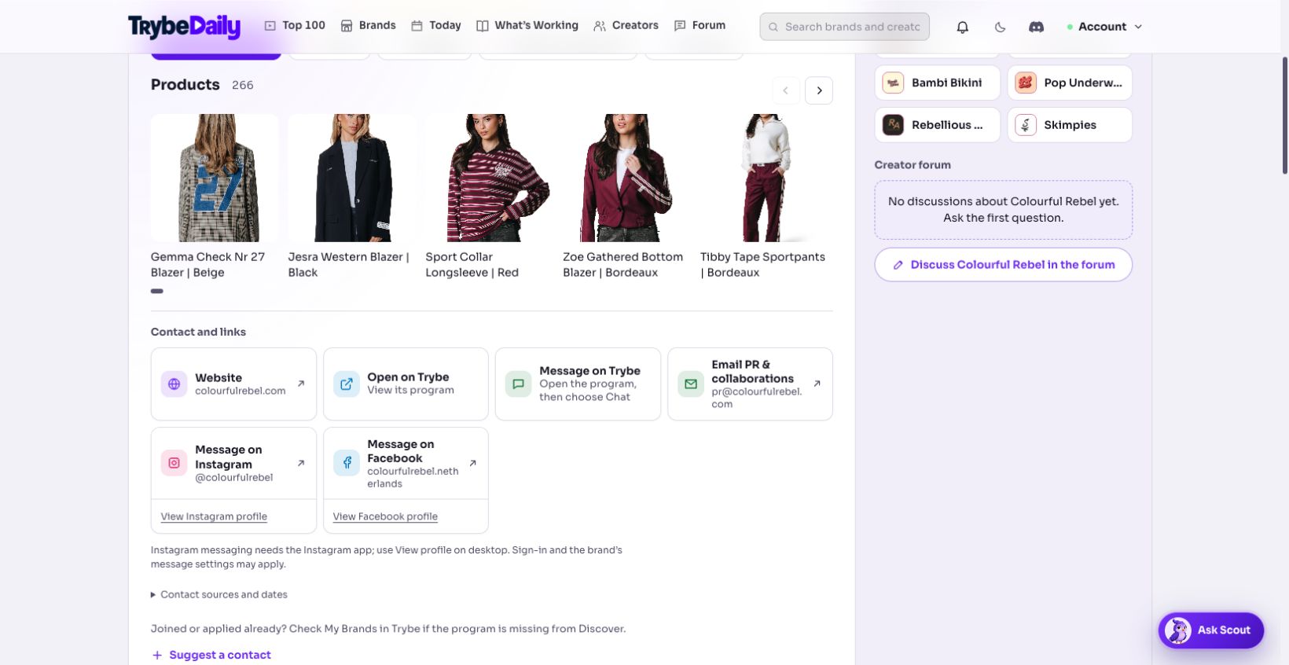1289x665 pixels.
Task: Go to Creators menu item
Action: pos(626,25)
